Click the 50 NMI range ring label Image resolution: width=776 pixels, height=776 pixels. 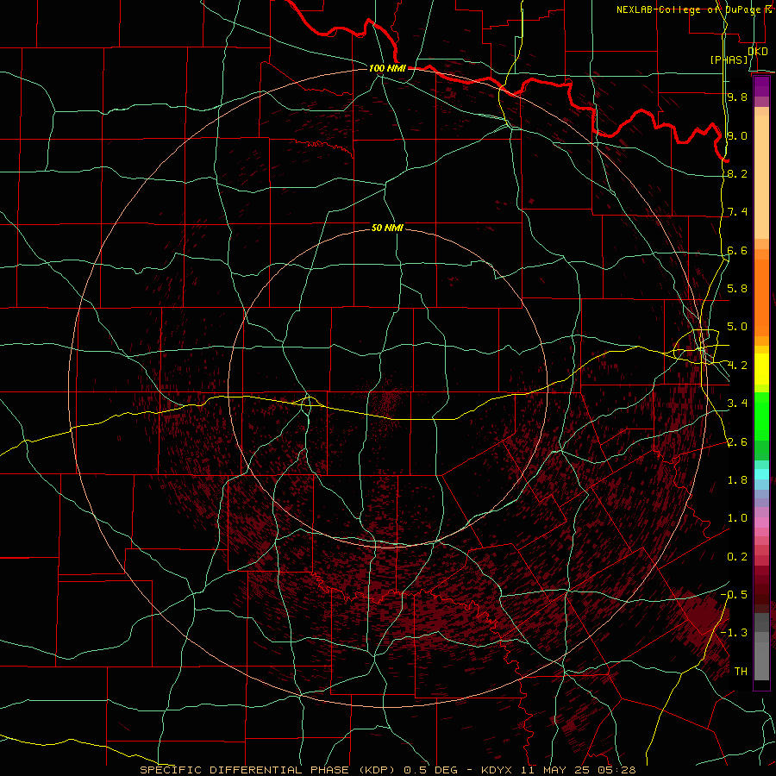[x=387, y=228]
